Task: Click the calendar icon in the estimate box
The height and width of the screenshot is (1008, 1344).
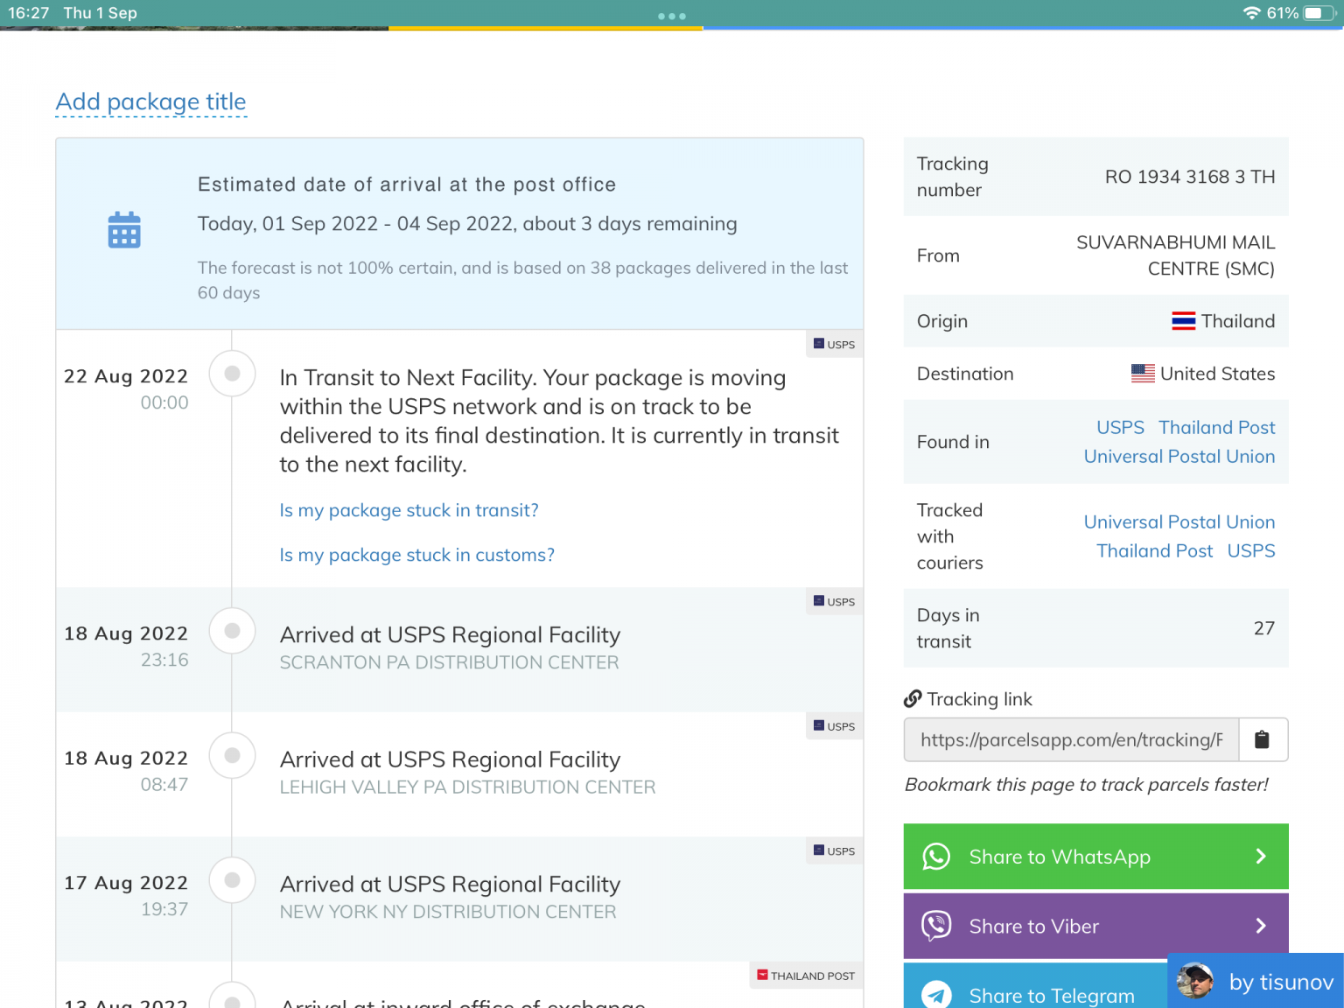Action: click(124, 230)
